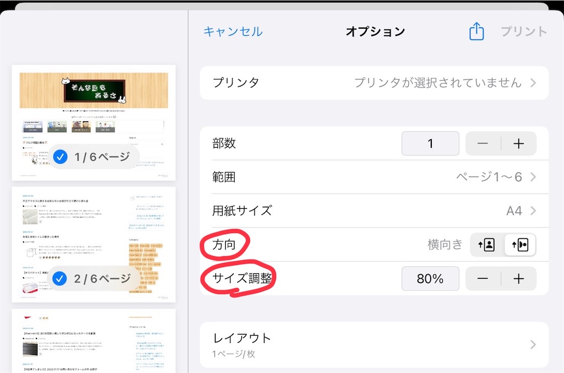Select the オプション header title
Viewport: 564px width, 373px height.
[x=375, y=31]
